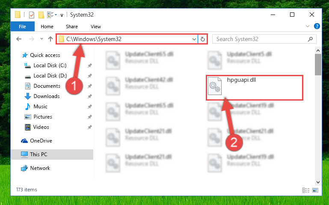Go up one folder level

pyautogui.click(x=50, y=39)
